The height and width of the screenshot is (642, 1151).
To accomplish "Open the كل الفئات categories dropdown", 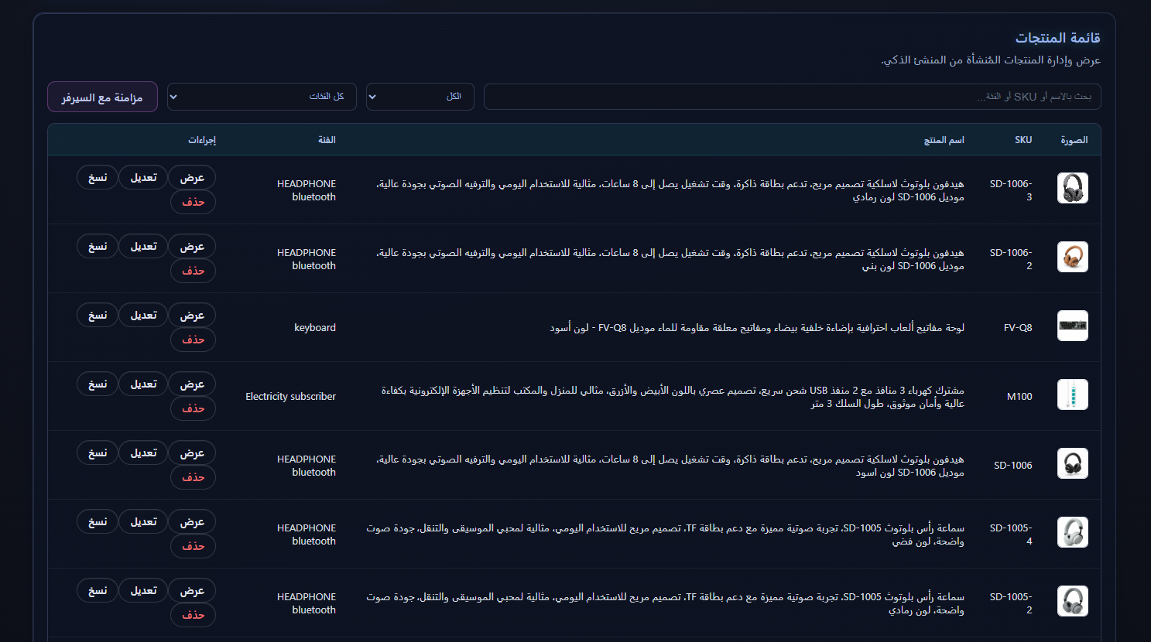I will [x=261, y=96].
